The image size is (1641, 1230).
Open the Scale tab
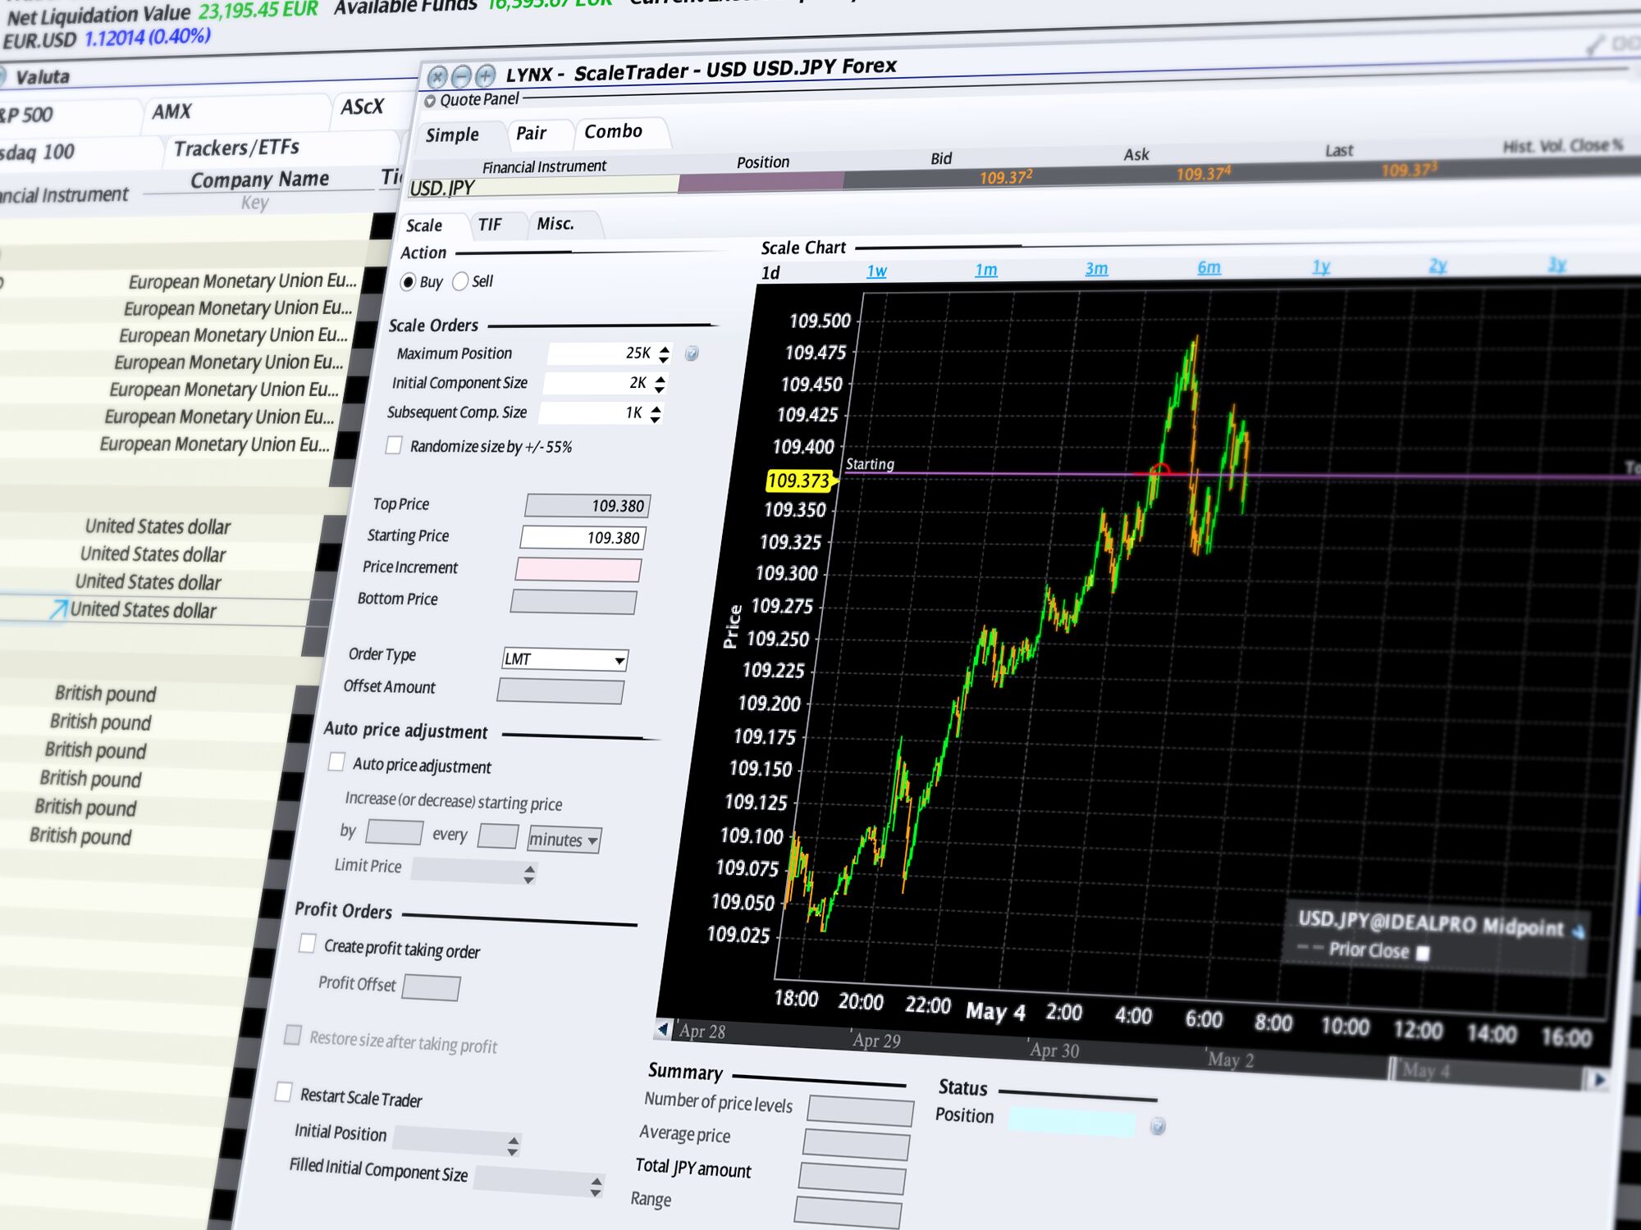coord(424,225)
